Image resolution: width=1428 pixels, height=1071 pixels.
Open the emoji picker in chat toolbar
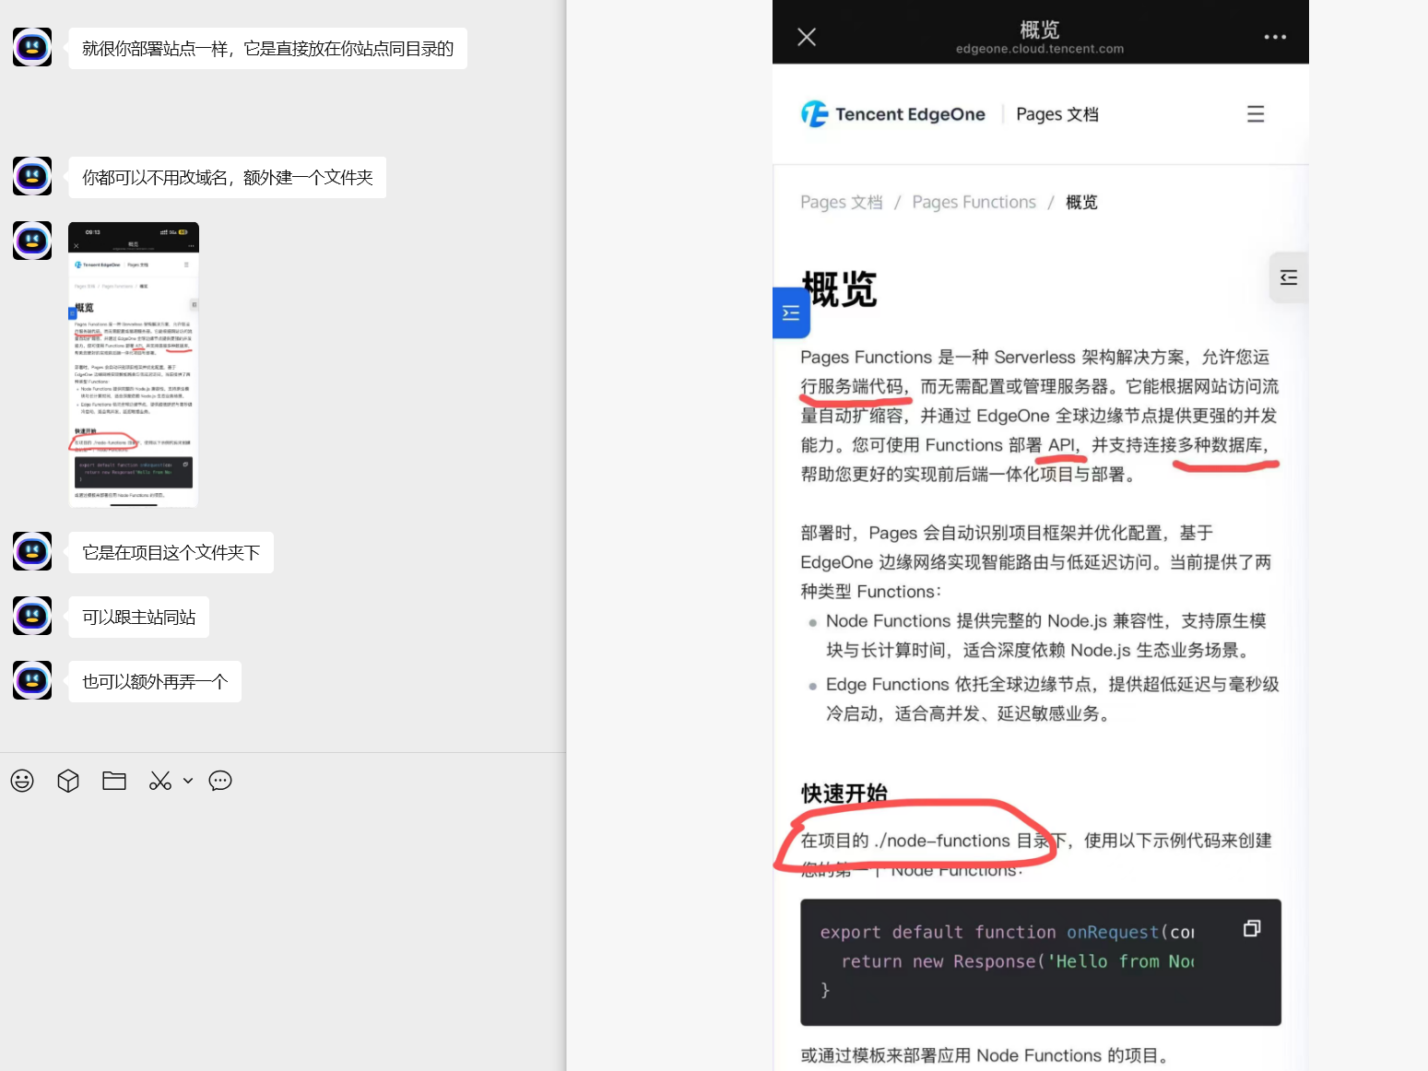click(22, 781)
